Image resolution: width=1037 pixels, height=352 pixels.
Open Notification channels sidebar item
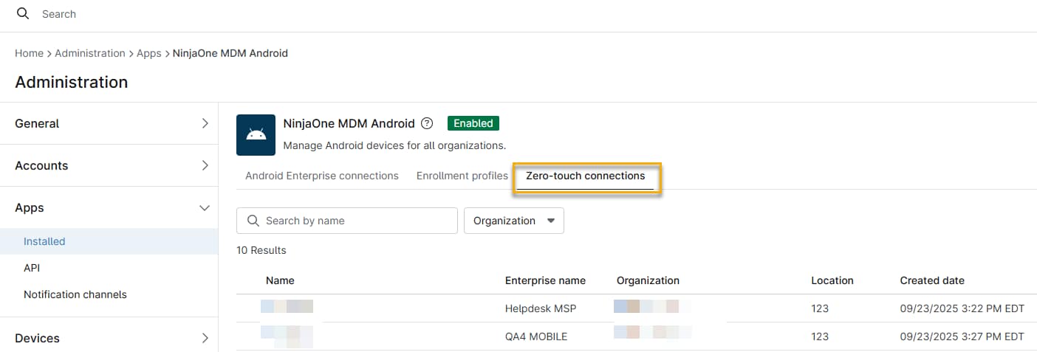75,294
